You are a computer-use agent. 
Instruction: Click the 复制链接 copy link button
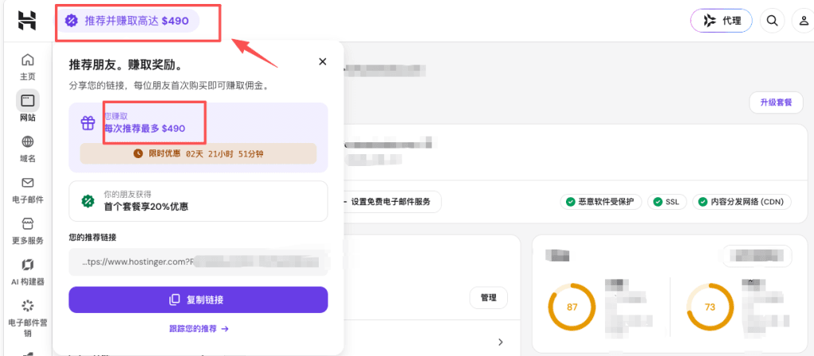click(198, 300)
